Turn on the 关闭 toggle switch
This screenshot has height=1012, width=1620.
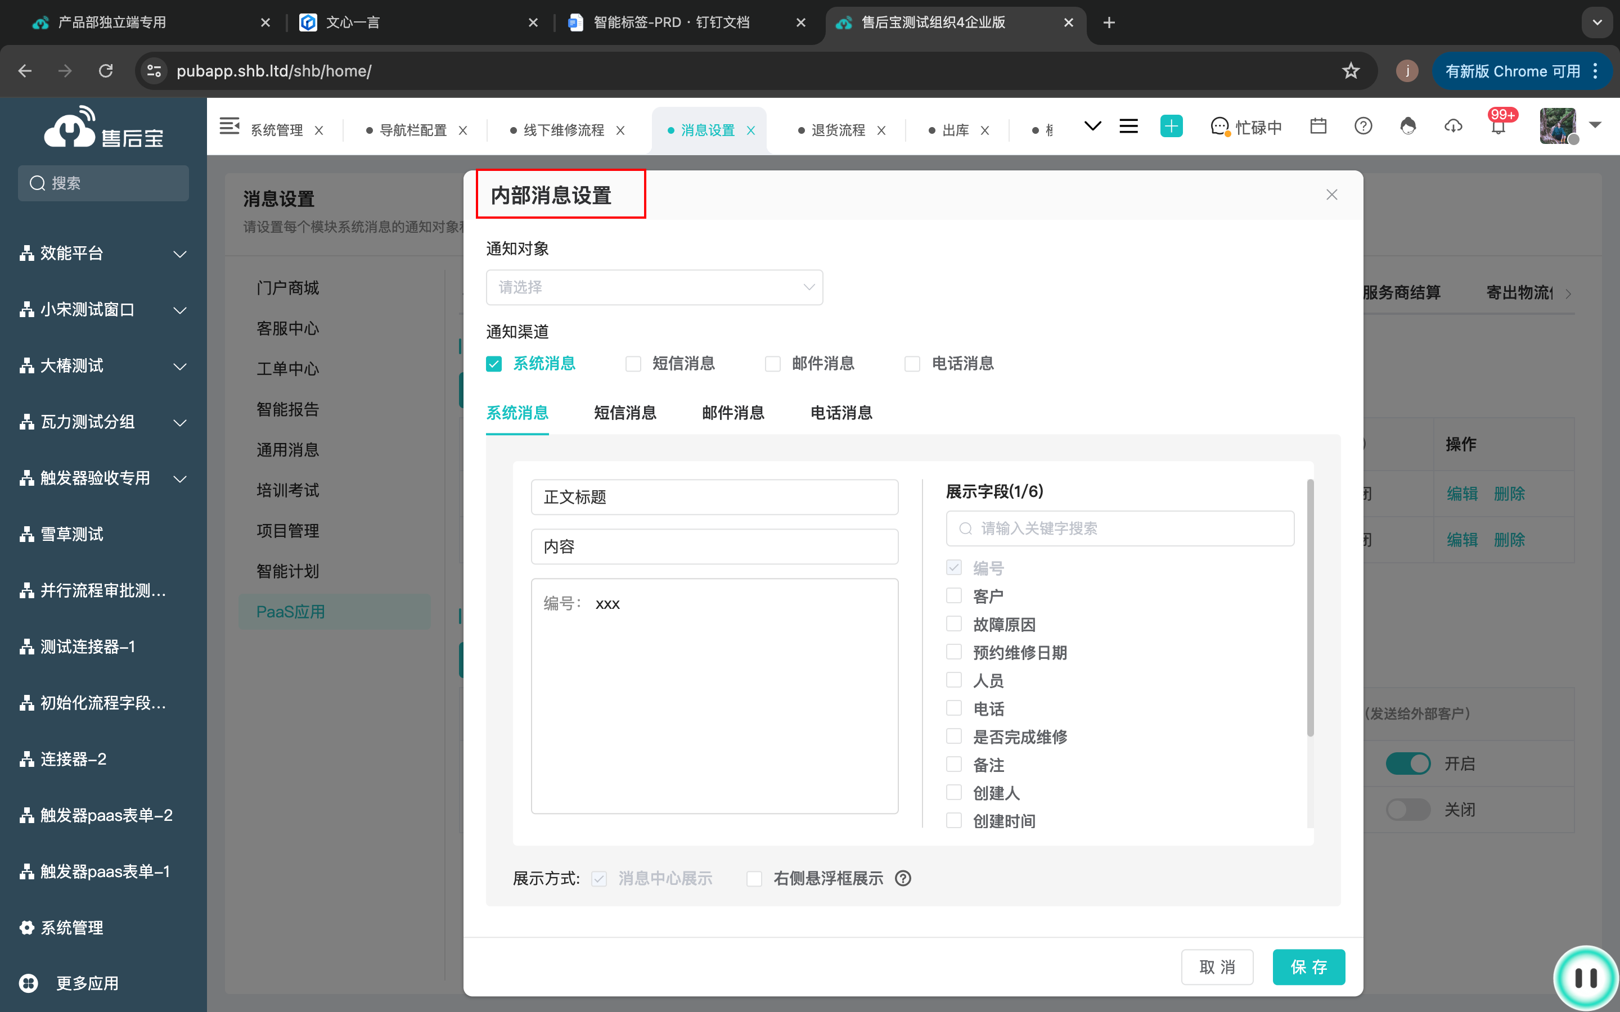(1408, 810)
